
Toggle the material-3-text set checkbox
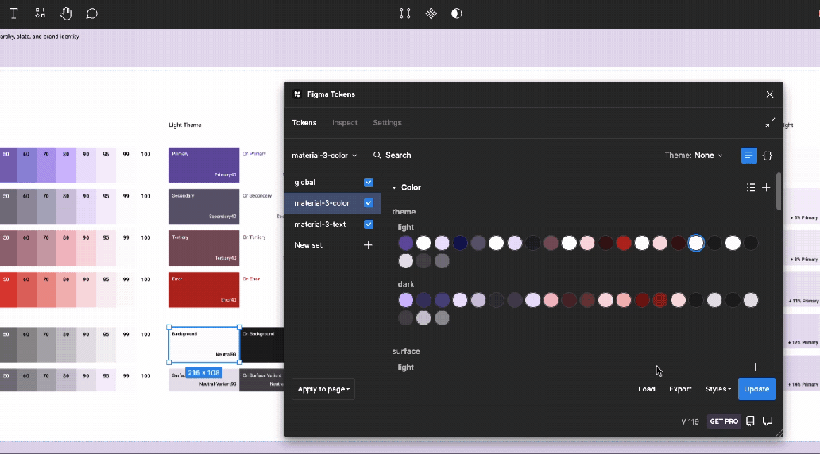369,224
